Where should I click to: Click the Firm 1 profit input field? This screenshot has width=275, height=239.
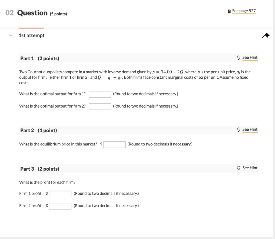tap(60, 194)
